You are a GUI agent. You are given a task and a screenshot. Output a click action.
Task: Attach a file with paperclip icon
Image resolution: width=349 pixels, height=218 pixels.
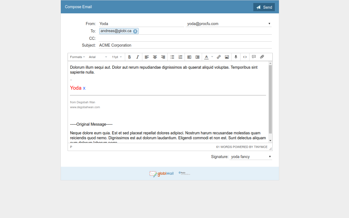click(x=262, y=57)
